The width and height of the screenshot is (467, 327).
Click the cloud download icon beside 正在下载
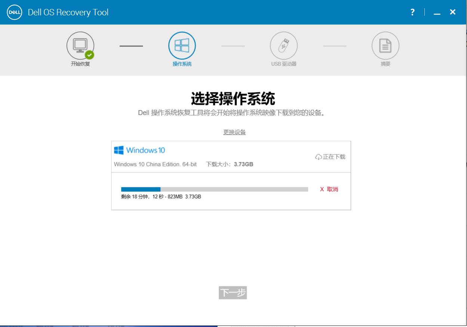pyautogui.click(x=319, y=157)
